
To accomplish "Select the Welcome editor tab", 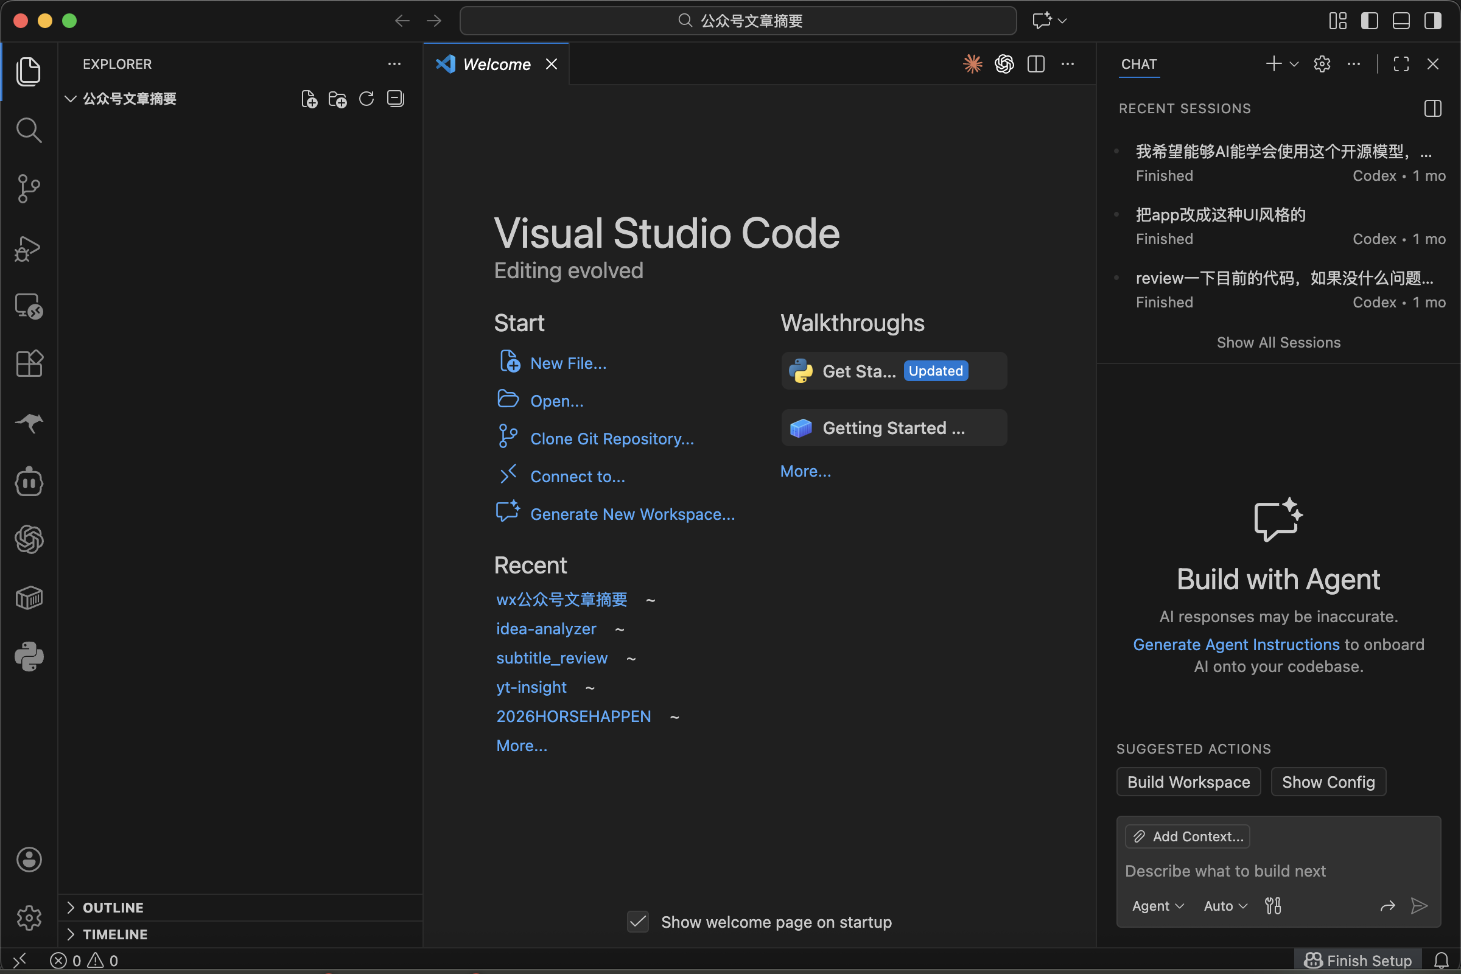I will point(496,64).
